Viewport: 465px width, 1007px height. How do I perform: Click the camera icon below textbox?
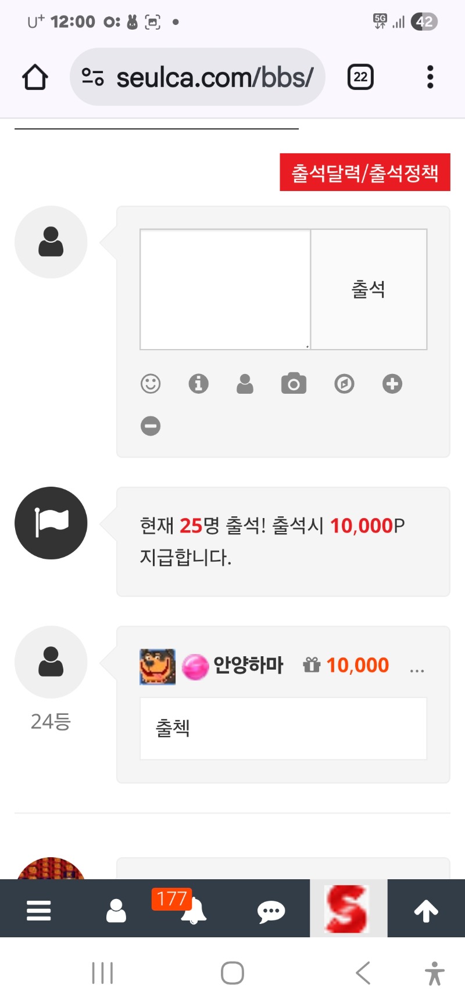(x=294, y=384)
